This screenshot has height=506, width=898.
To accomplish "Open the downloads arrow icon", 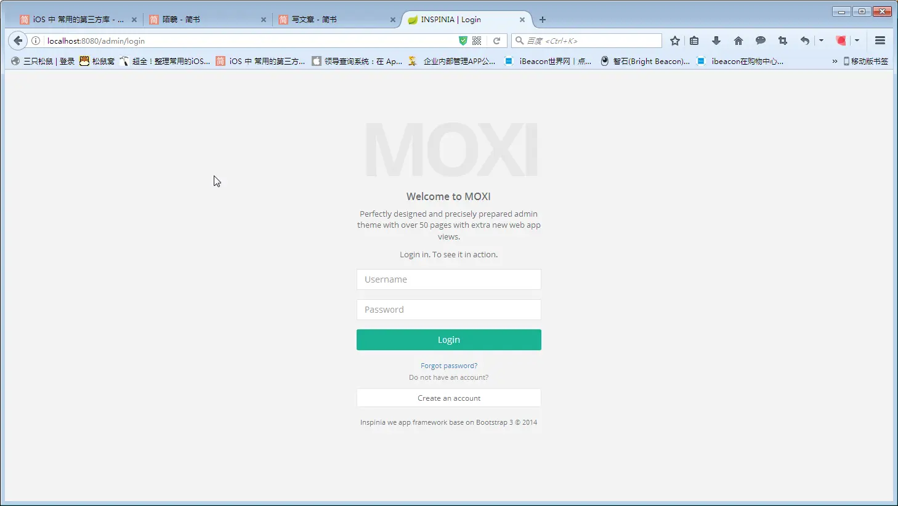I will (716, 41).
